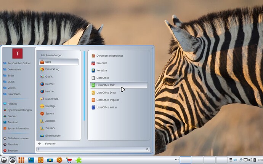Click the volume icon in system tray
This screenshot has width=263, height=164.
[x=250, y=160]
